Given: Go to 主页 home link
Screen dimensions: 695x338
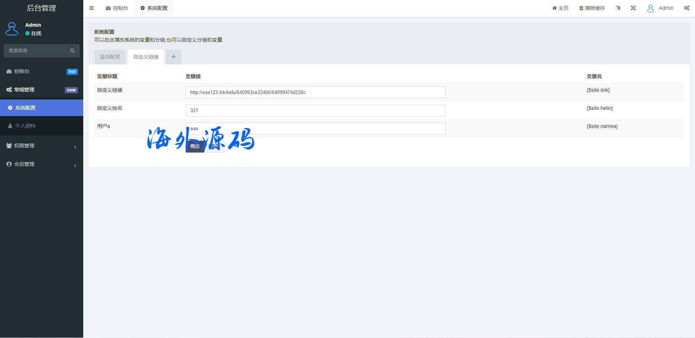Looking at the screenshot, I should tap(560, 8).
